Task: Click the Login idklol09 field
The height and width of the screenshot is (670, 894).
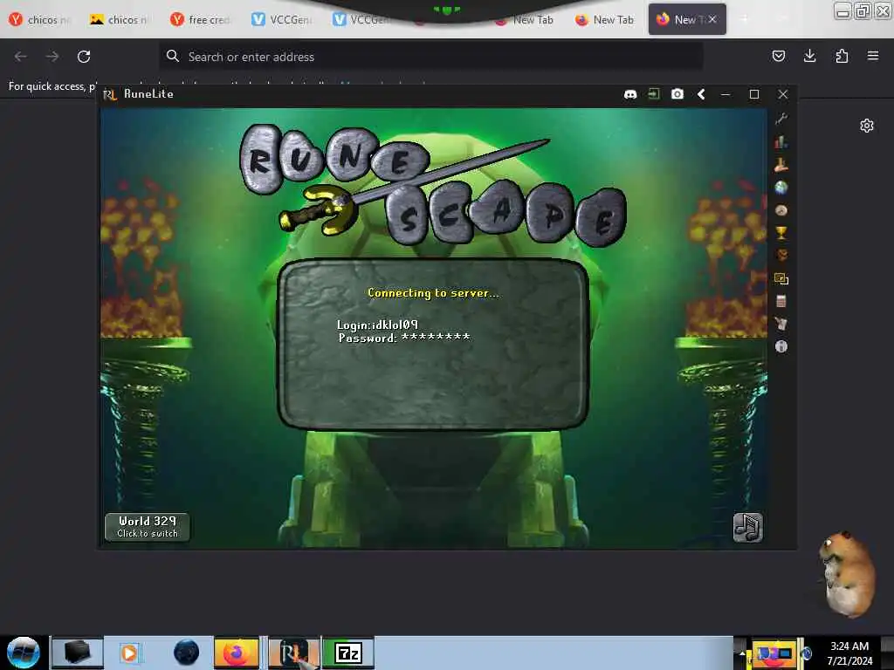Action: (377, 325)
